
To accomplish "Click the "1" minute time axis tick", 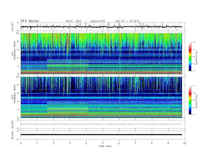I will (37, 143).
